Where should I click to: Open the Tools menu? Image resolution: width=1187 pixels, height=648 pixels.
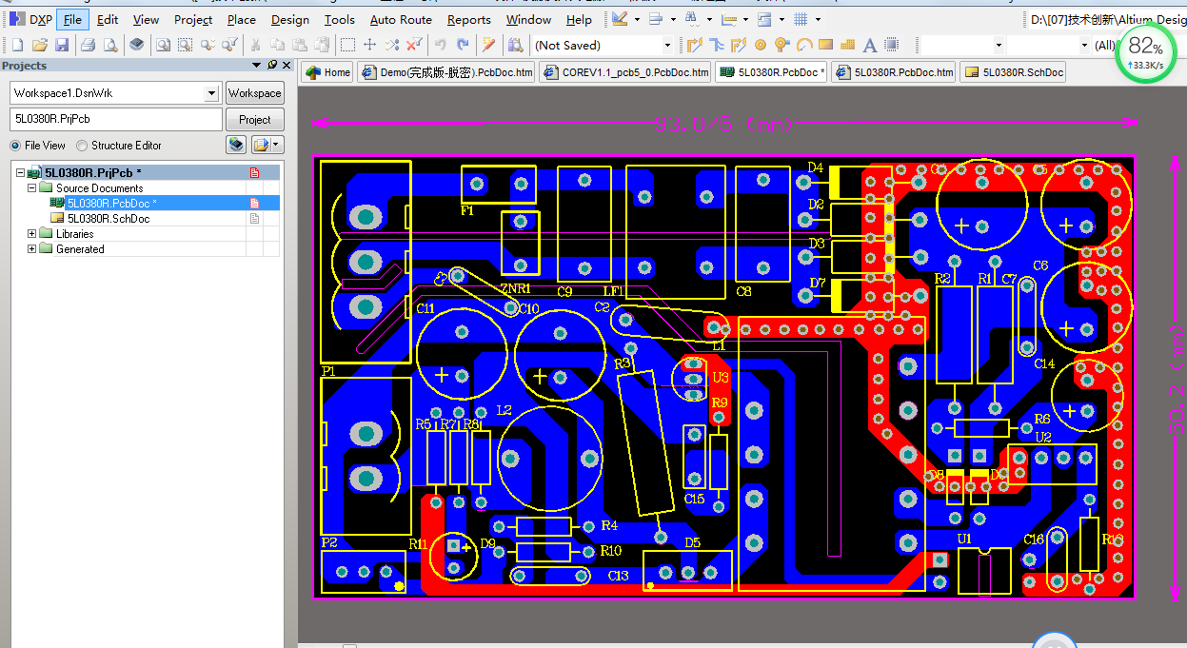pos(340,19)
